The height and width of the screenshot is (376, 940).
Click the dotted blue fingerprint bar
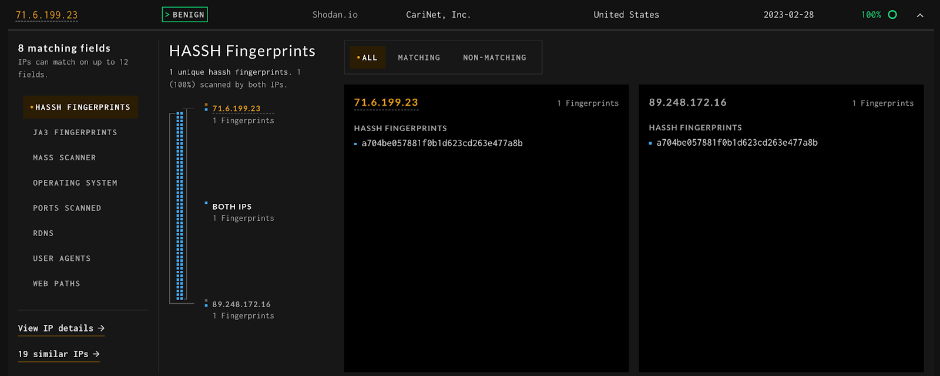coord(180,206)
